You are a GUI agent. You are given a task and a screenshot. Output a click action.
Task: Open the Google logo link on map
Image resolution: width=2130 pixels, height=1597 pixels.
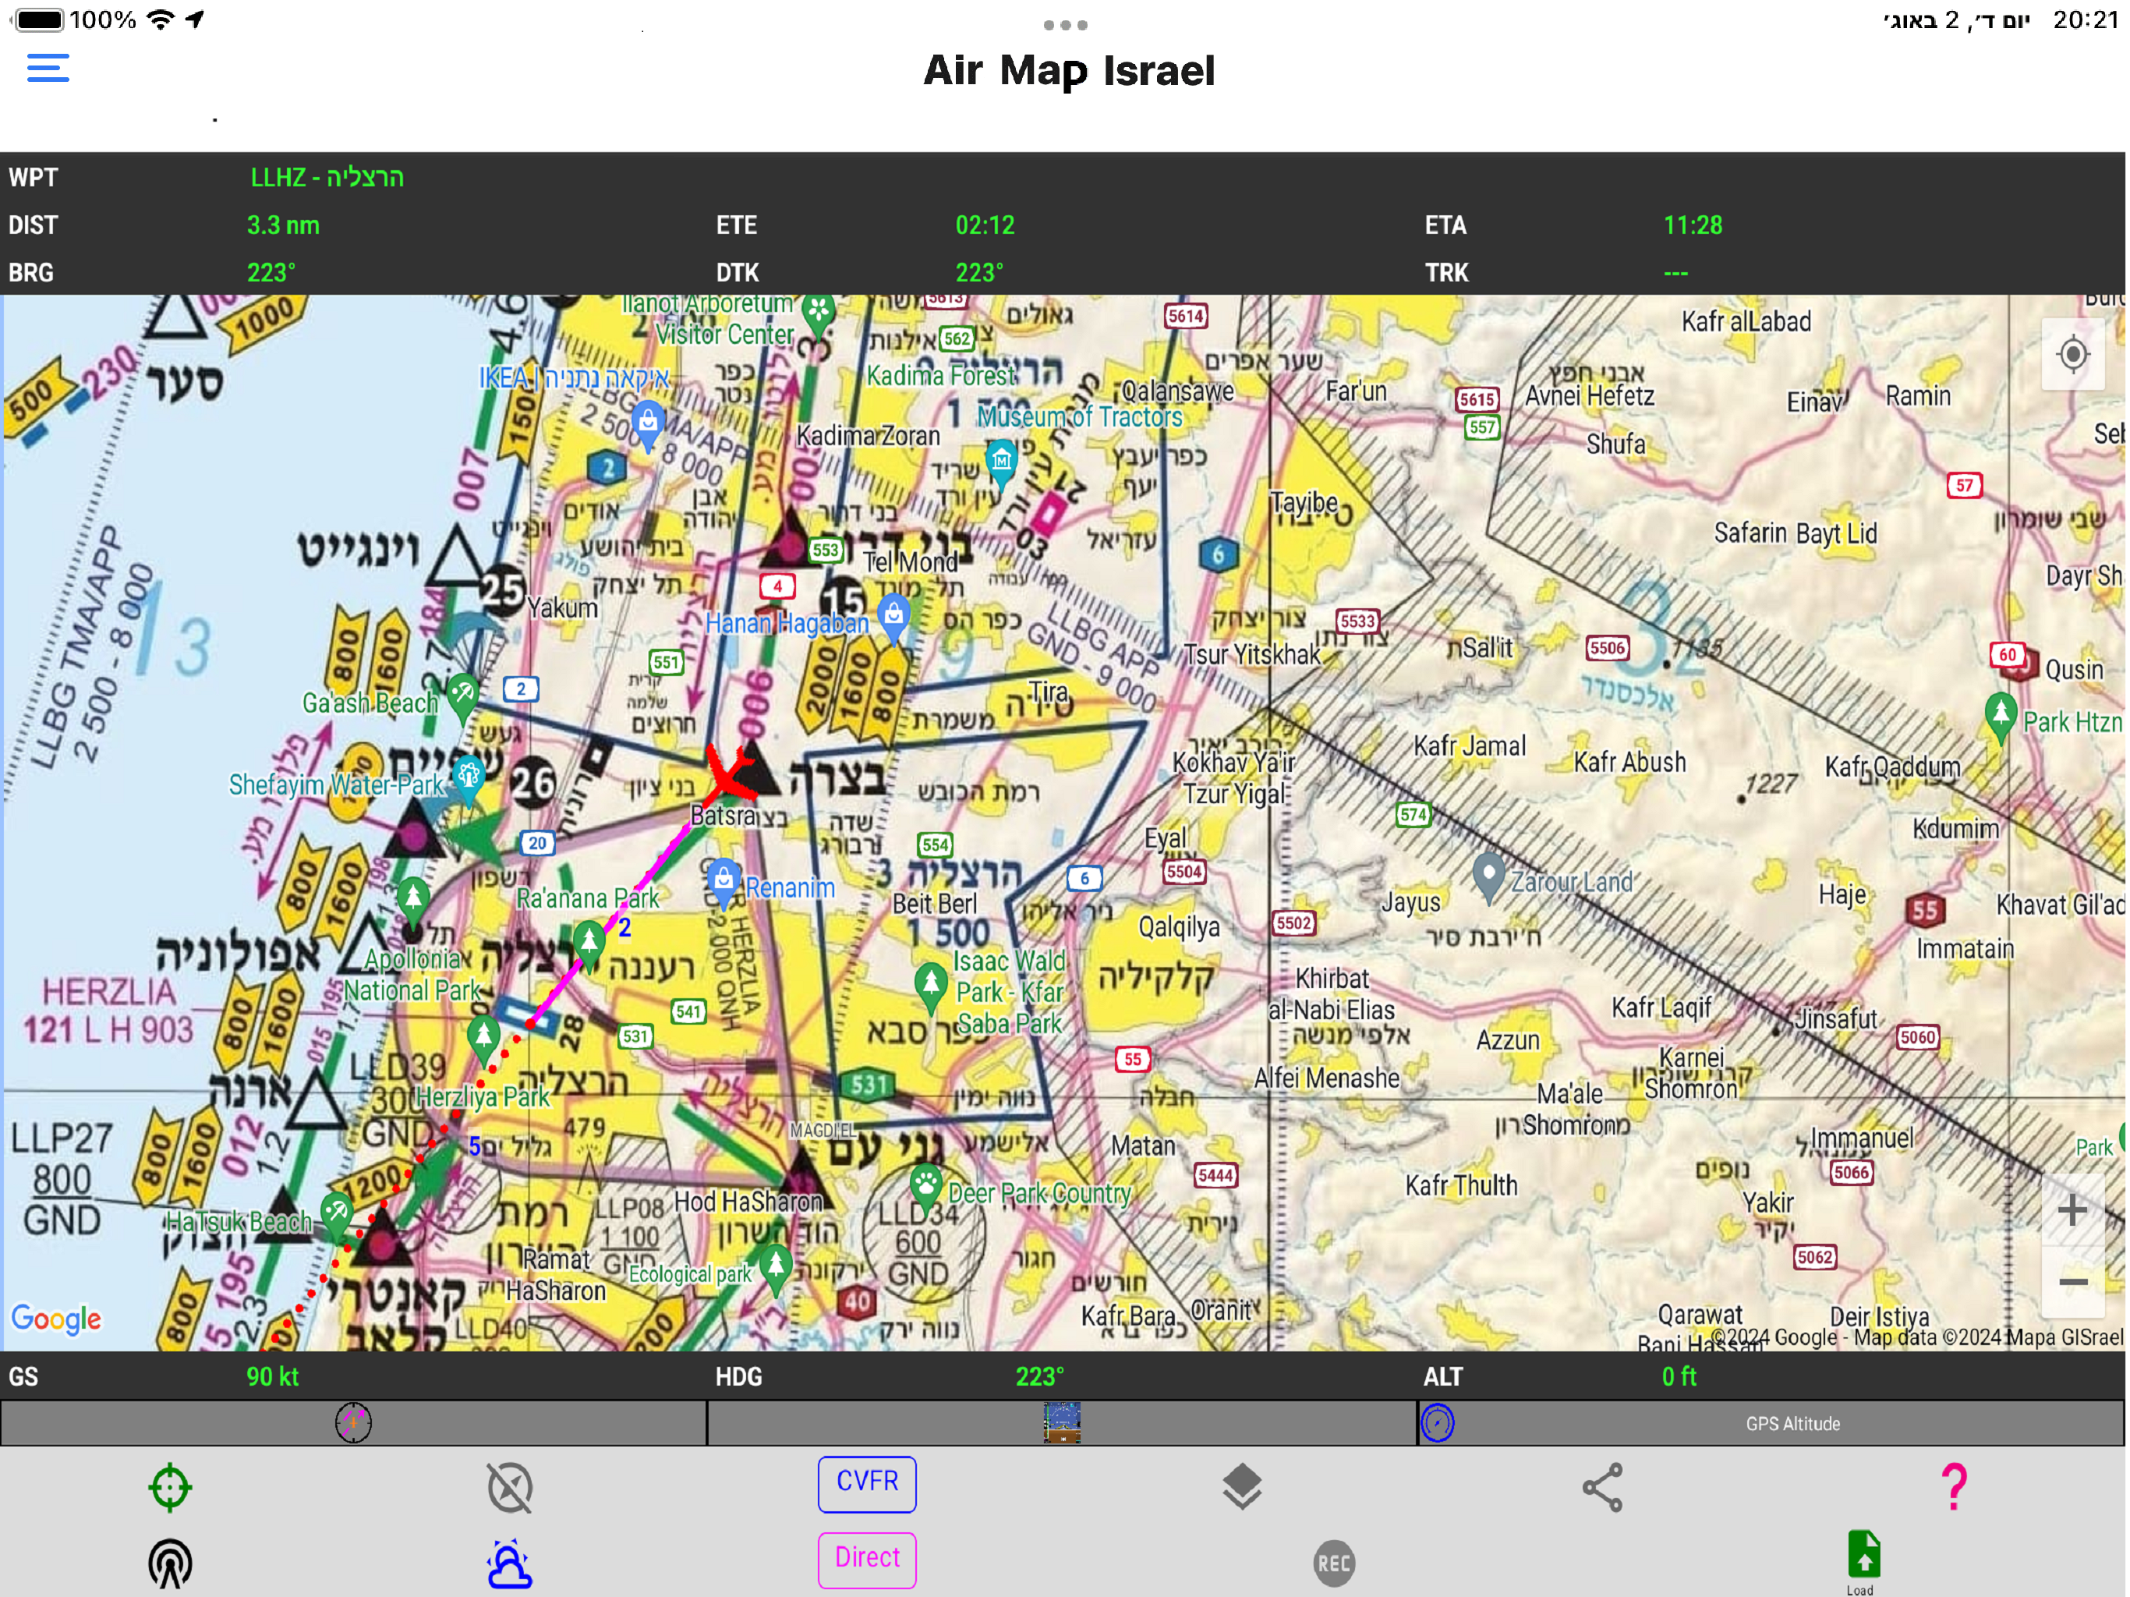coord(56,1319)
